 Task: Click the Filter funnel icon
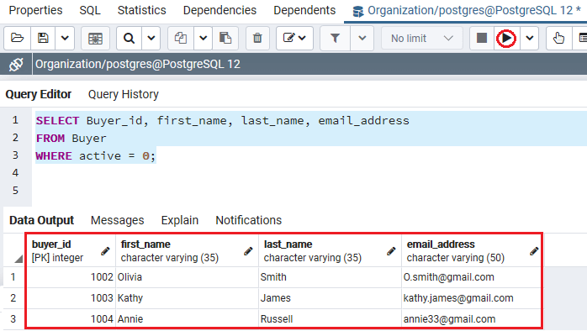pos(335,38)
